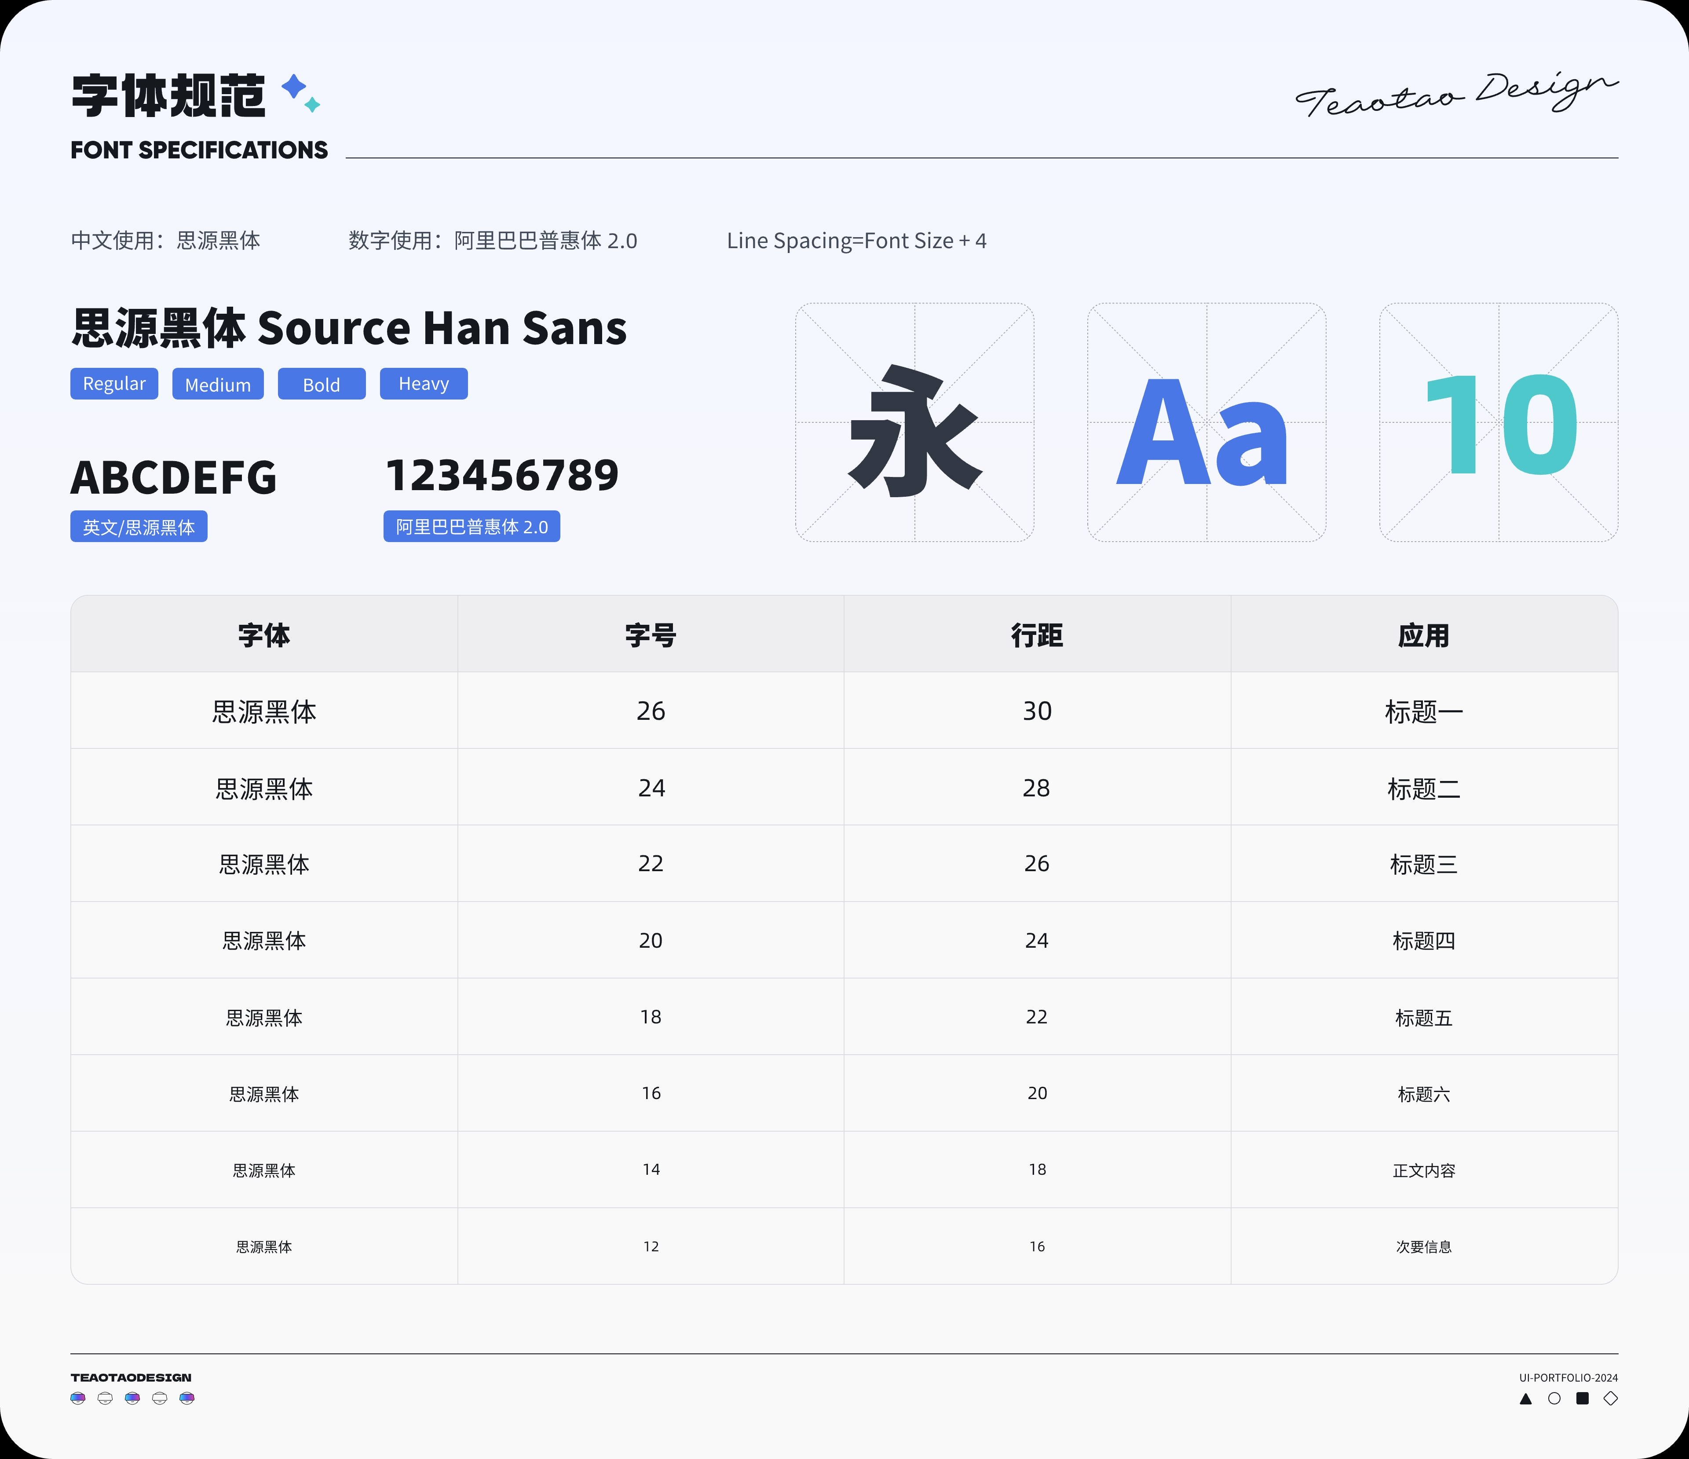Select the Bold weight tag
The height and width of the screenshot is (1459, 1689).
(x=321, y=384)
